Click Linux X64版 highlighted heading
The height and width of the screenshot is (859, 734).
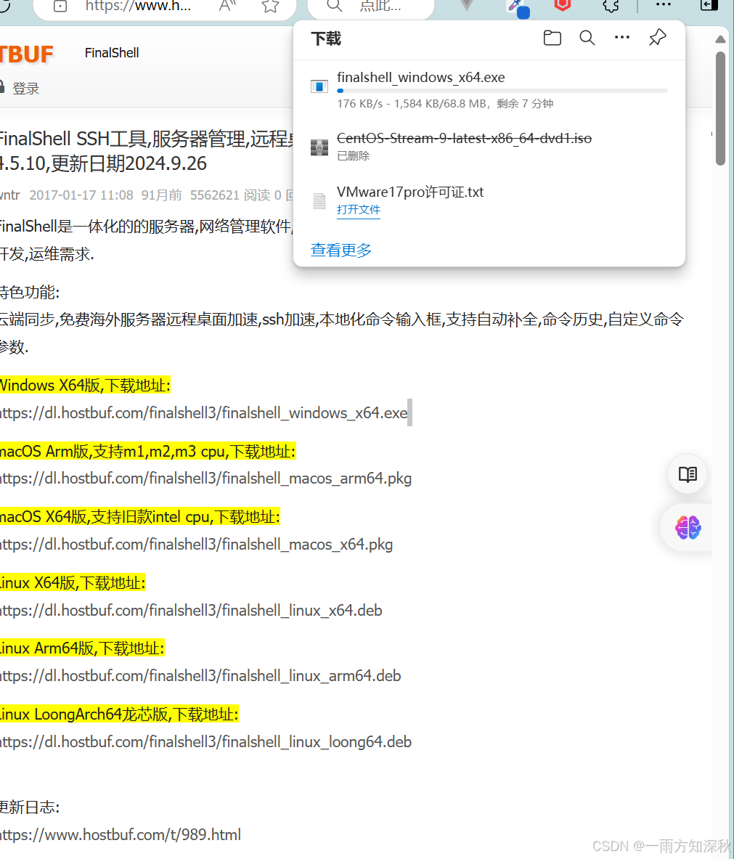click(x=73, y=583)
